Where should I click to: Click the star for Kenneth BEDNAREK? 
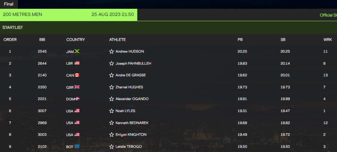click(x=112, y=123)
